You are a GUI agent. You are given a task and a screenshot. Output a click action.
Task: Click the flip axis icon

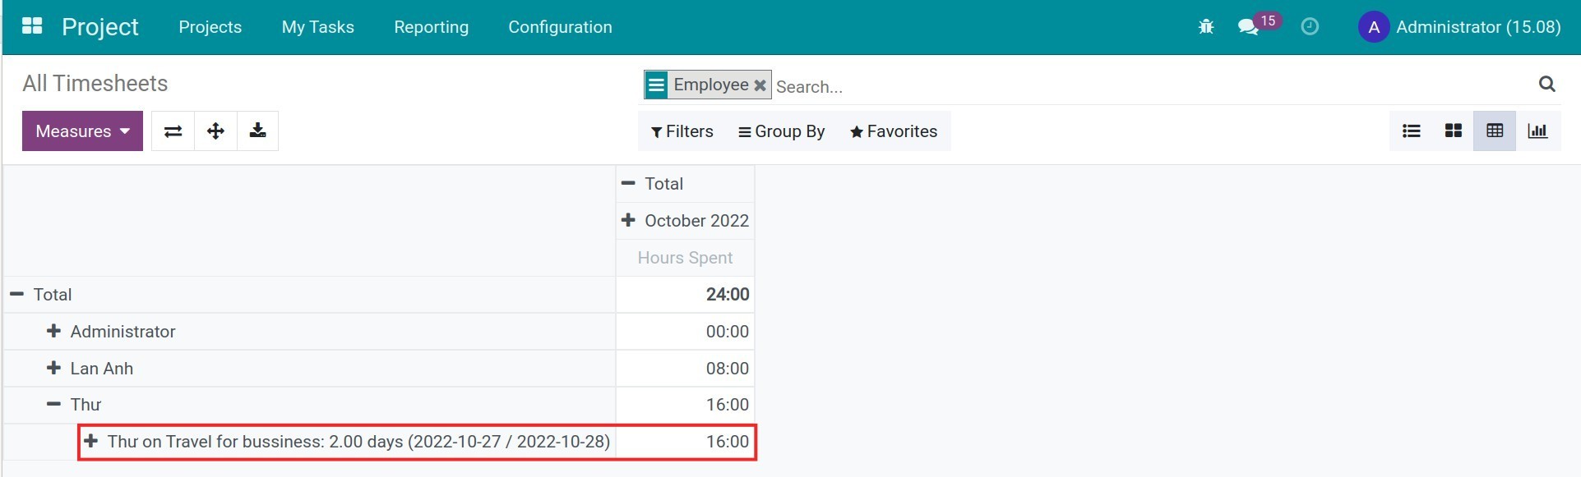173,131
